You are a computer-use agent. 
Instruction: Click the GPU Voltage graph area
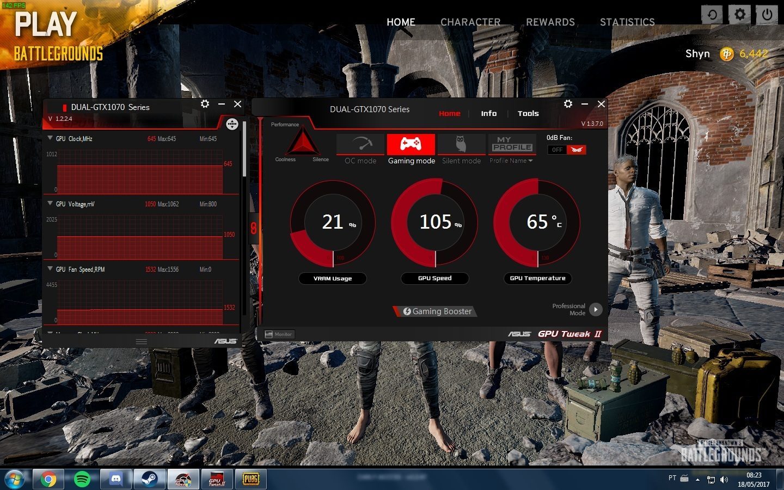[x=140, y=237]
